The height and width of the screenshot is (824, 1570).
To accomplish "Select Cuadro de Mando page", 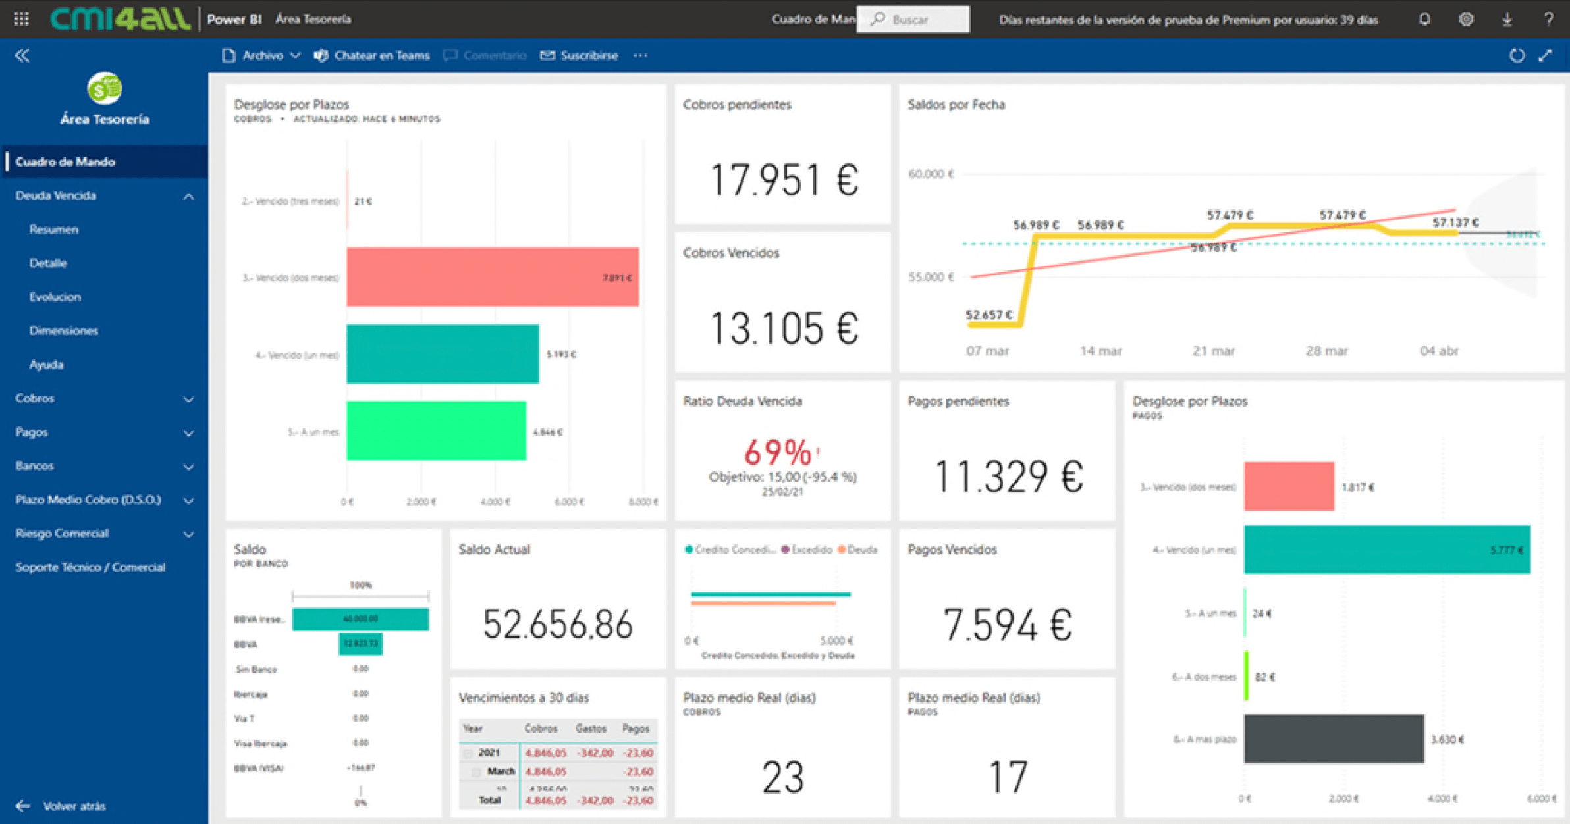I will tap(65, 161).
